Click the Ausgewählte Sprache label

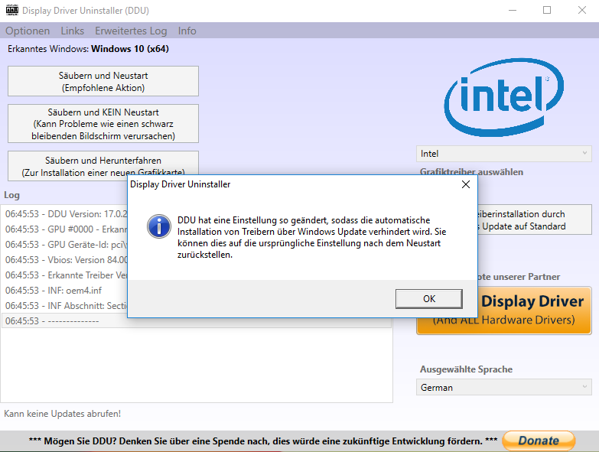(x=466, y=369)
